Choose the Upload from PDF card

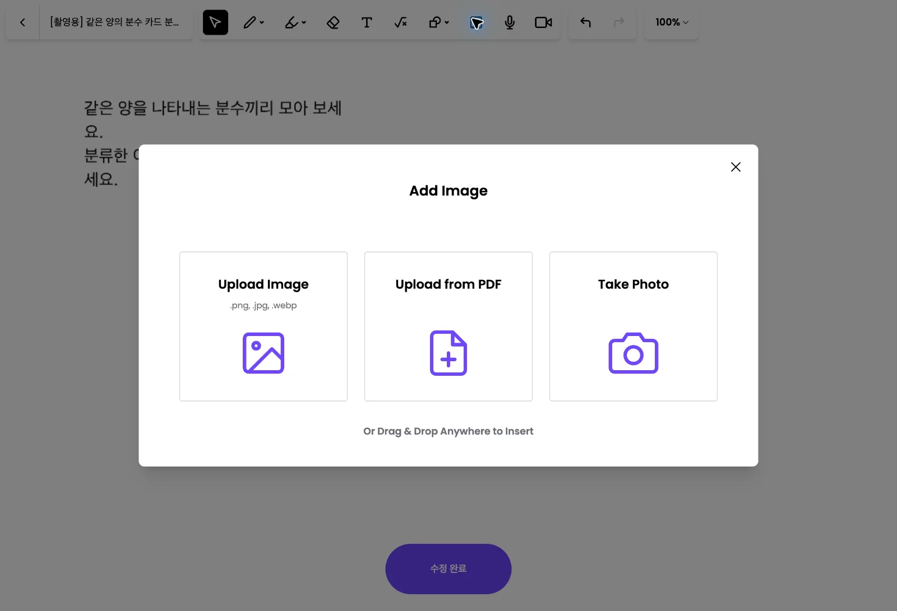[449, 327]
